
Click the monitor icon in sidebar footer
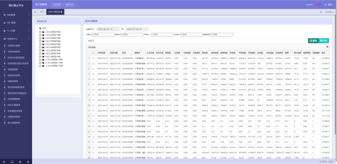click(x=12, y=161)
